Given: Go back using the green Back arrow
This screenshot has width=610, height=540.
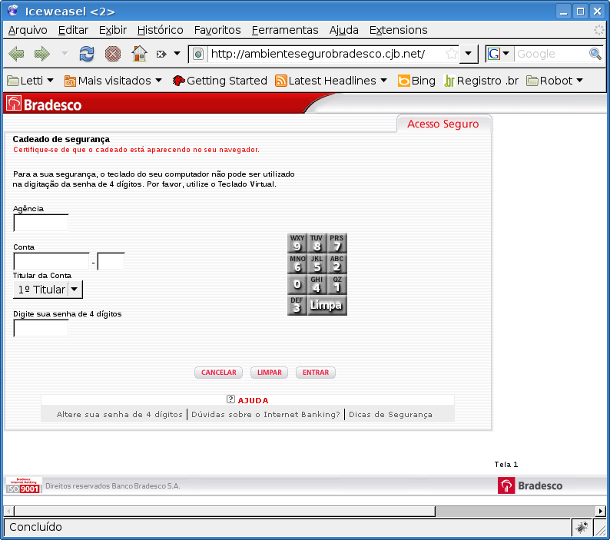Looking at the screenshot, I should click(x=16, y=54).
